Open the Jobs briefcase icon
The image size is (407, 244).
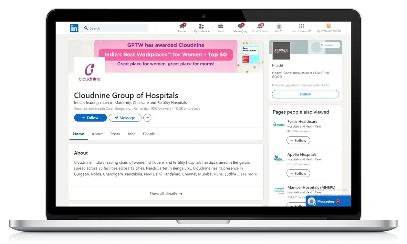pos(221,27)
